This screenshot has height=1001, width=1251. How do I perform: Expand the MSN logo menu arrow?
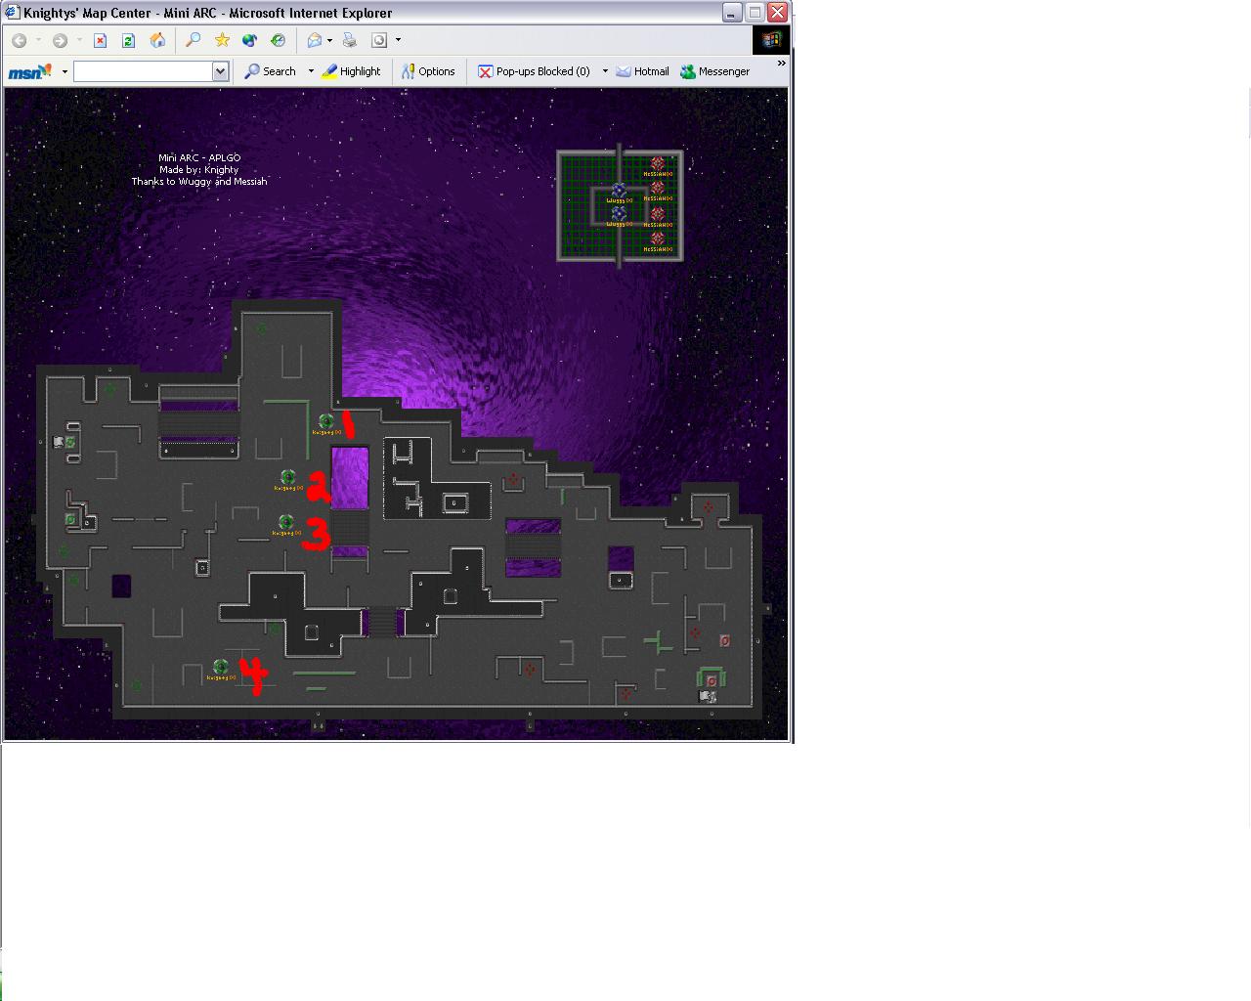point(65,71)
